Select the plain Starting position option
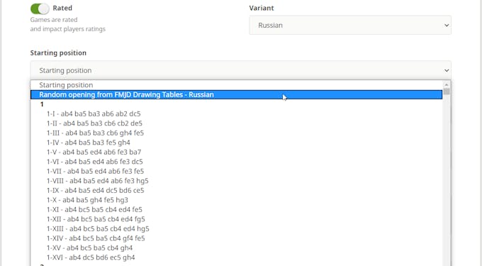482x266 pixels. pyautogui.click(x=236, y=85)
